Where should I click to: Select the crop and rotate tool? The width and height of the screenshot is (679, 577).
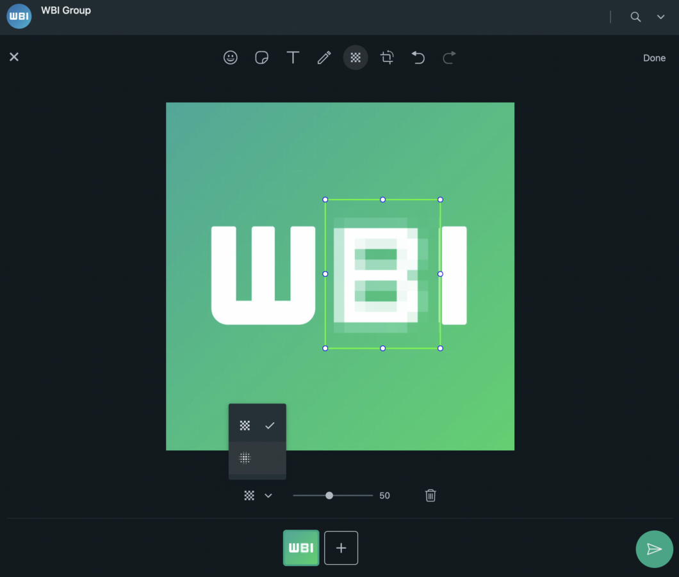click(387, 58)
